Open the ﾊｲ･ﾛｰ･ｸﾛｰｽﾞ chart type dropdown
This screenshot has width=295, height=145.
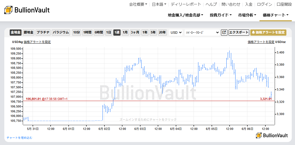(x=202, y=32)
